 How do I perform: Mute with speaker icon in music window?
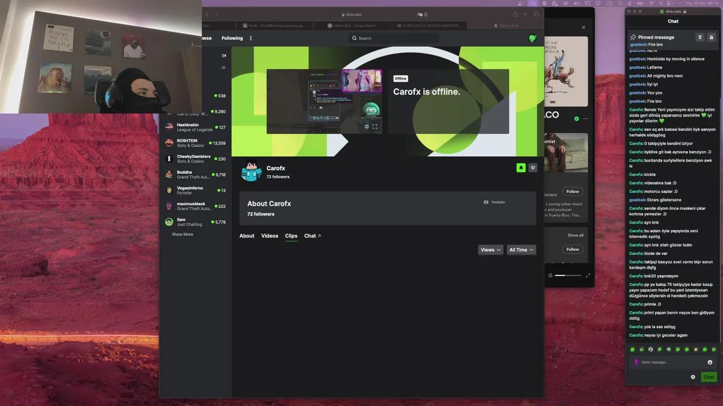point(550,275)
